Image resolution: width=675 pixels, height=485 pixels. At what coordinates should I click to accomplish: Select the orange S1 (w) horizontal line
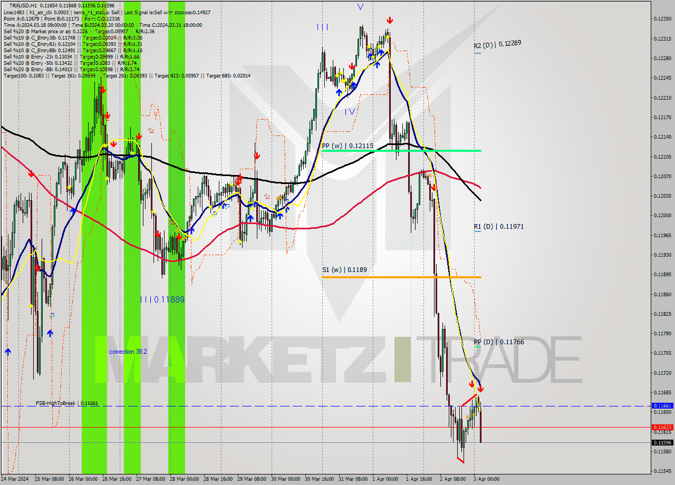401,277
